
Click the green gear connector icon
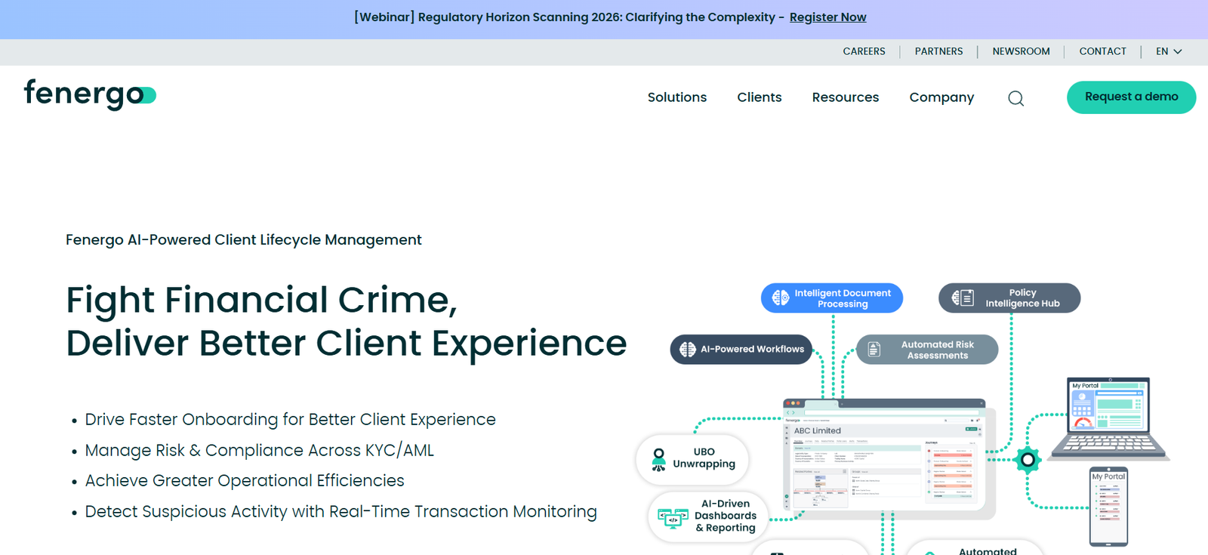point(1027,459)
